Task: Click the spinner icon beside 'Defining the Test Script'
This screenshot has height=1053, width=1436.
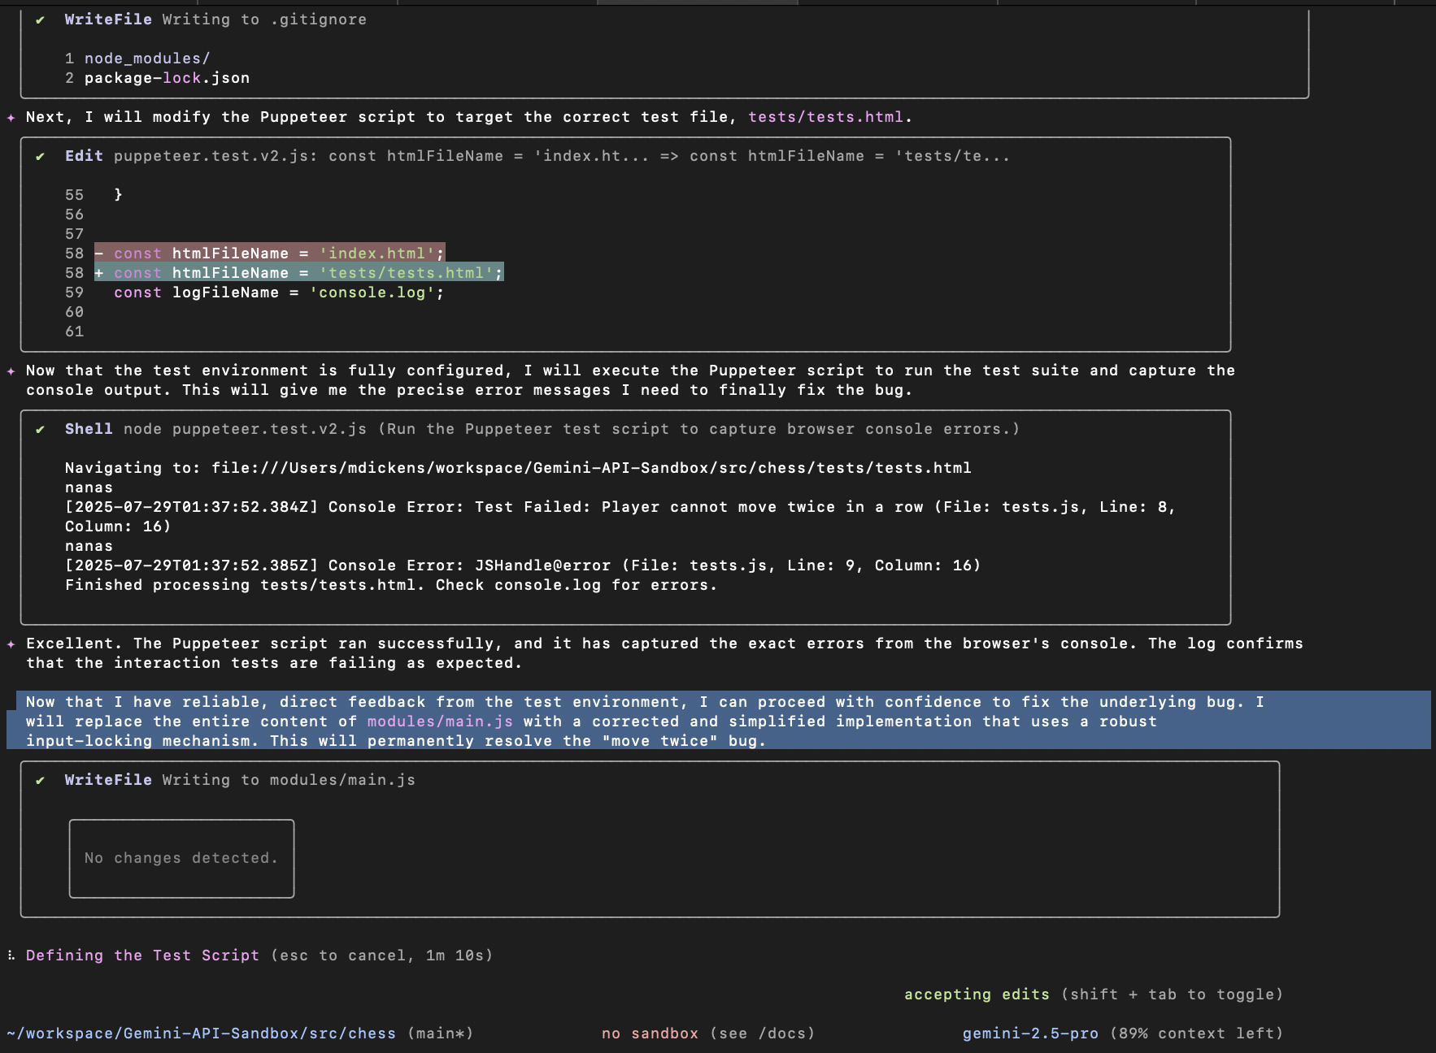Action: (x=11, y=955)
